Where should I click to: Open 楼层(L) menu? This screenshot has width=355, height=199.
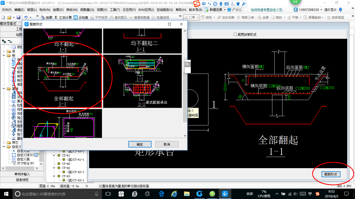pyautogui.click(x=32, y=10)
